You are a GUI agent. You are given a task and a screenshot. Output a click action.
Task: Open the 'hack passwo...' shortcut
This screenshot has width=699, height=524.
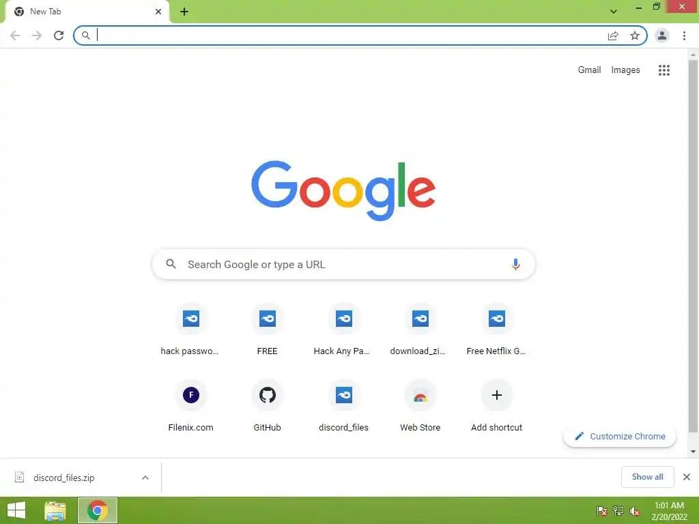(x=191, y=330)
